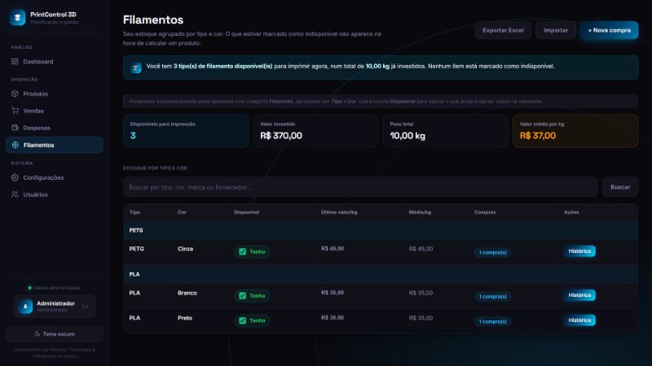Toggle Tema escuro theme button
The image size is (652, 366).
[55, 333]
